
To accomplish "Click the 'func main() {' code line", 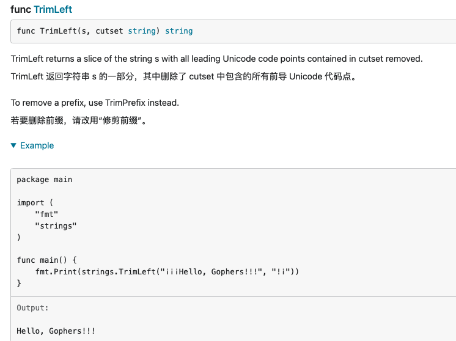I will pyautogui.click(x=46, y=260).
